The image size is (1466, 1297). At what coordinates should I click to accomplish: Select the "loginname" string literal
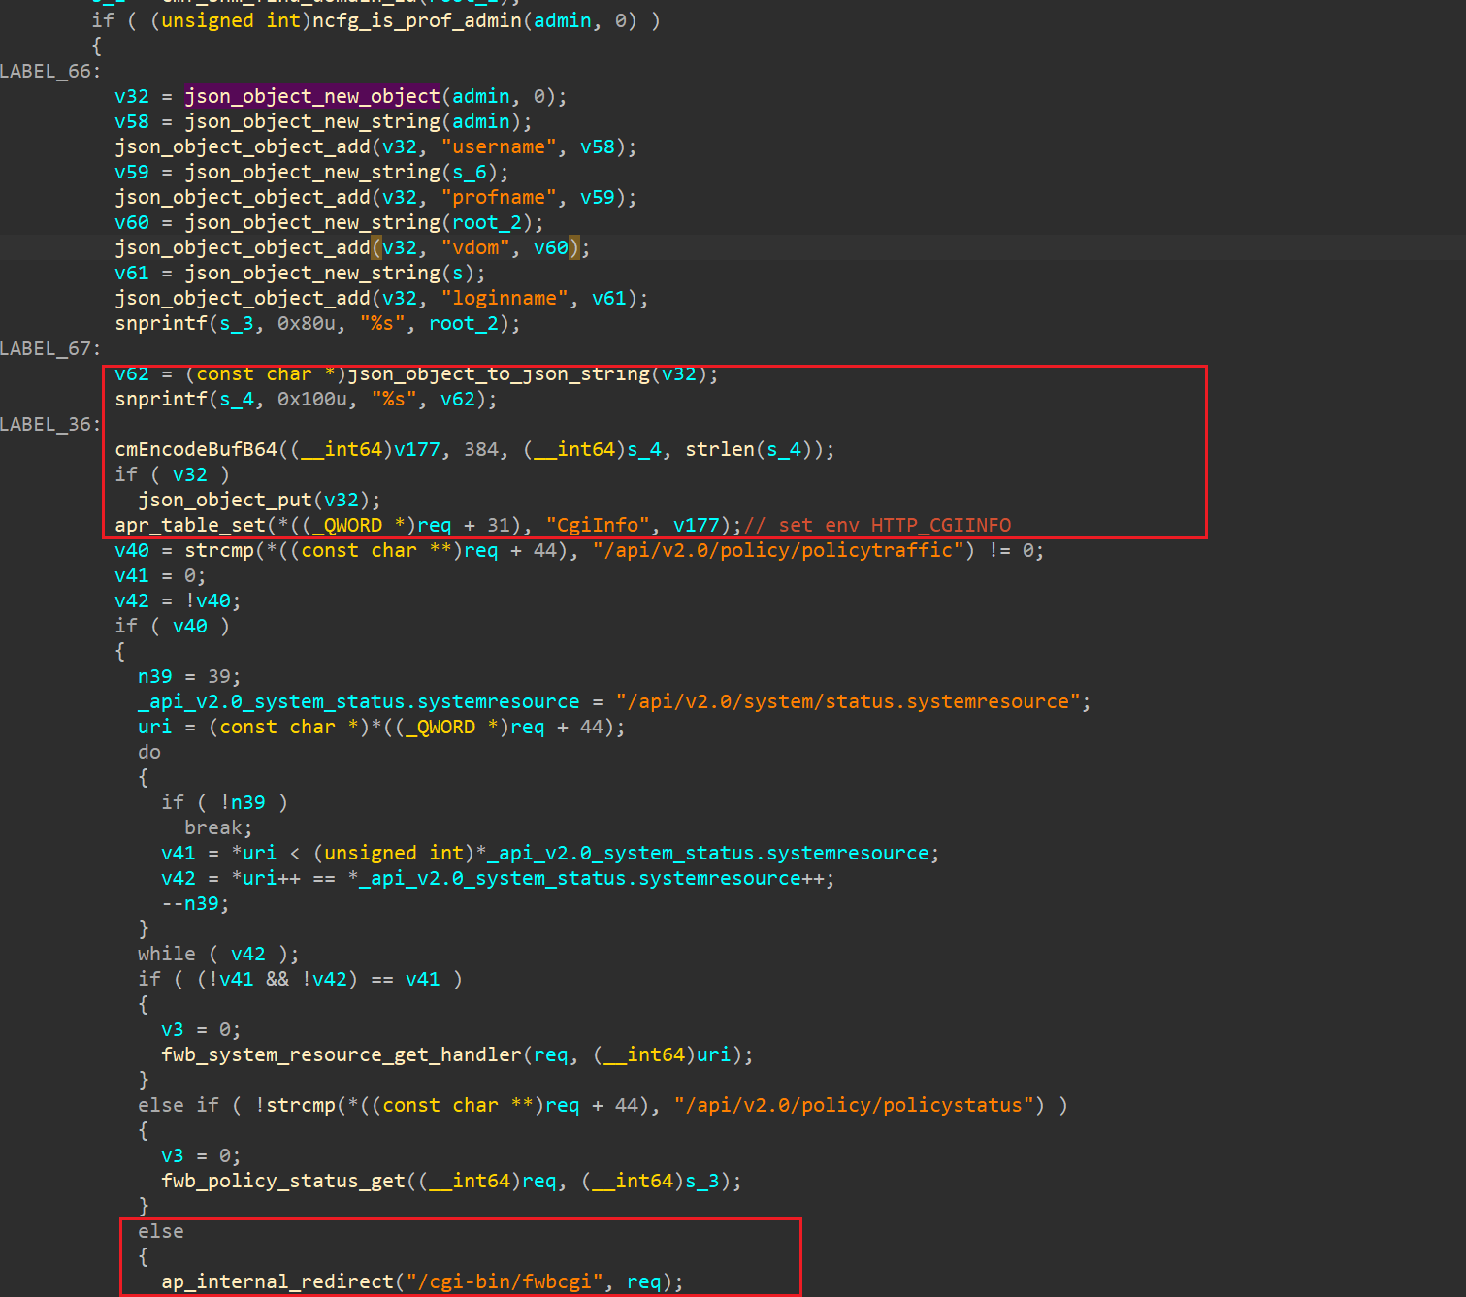coord(505,298)
